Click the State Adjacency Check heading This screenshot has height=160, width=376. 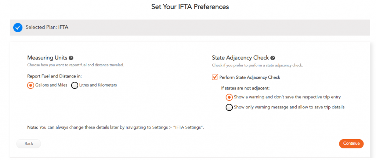(x=241, y=58)
